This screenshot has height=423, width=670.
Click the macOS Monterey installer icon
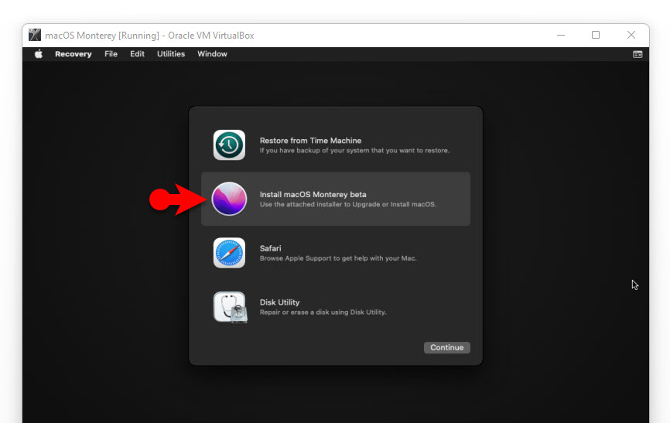(x=229, y=199)
